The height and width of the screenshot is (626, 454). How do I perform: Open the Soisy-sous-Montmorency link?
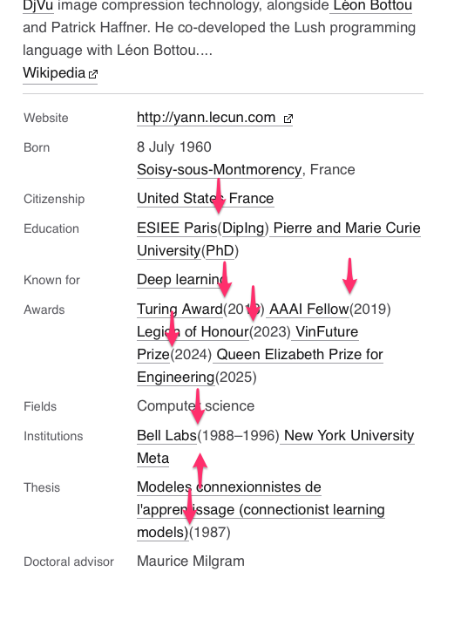click(x=220, y=170)
